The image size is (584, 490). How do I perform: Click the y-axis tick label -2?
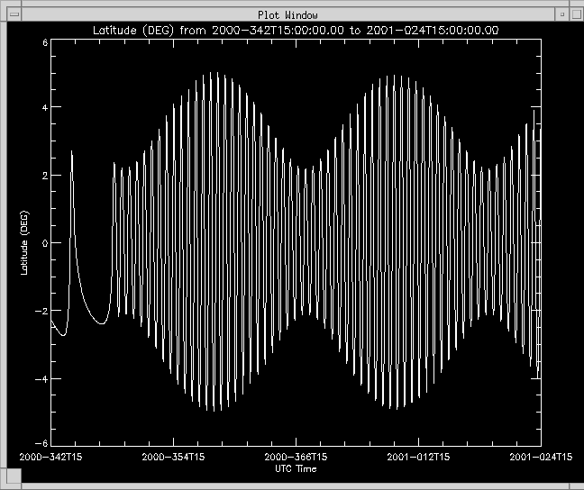coord(41,310)
